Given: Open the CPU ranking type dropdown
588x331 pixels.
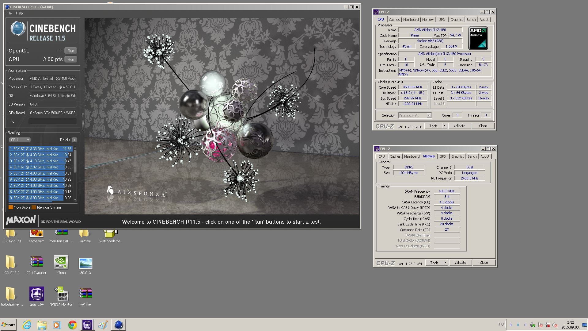Looking at the screenshot, I should pyautogui.click(x=20, y=140).
